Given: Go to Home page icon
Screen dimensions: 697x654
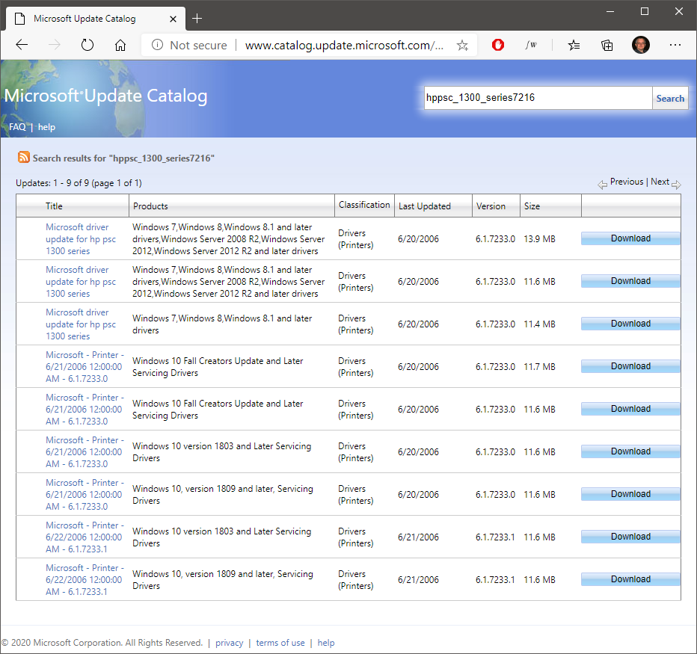Looking at the screenshot, I should click(120, 45).
